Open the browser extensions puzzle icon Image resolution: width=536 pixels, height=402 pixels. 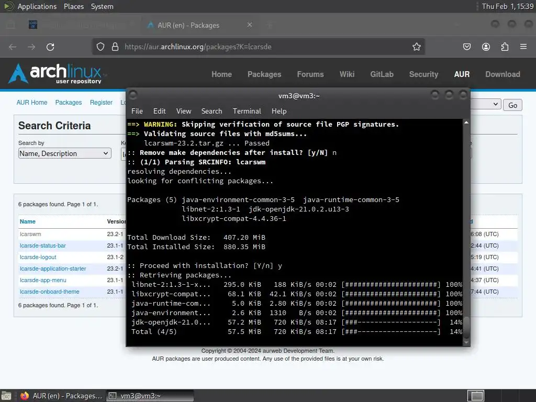point(505,47)
